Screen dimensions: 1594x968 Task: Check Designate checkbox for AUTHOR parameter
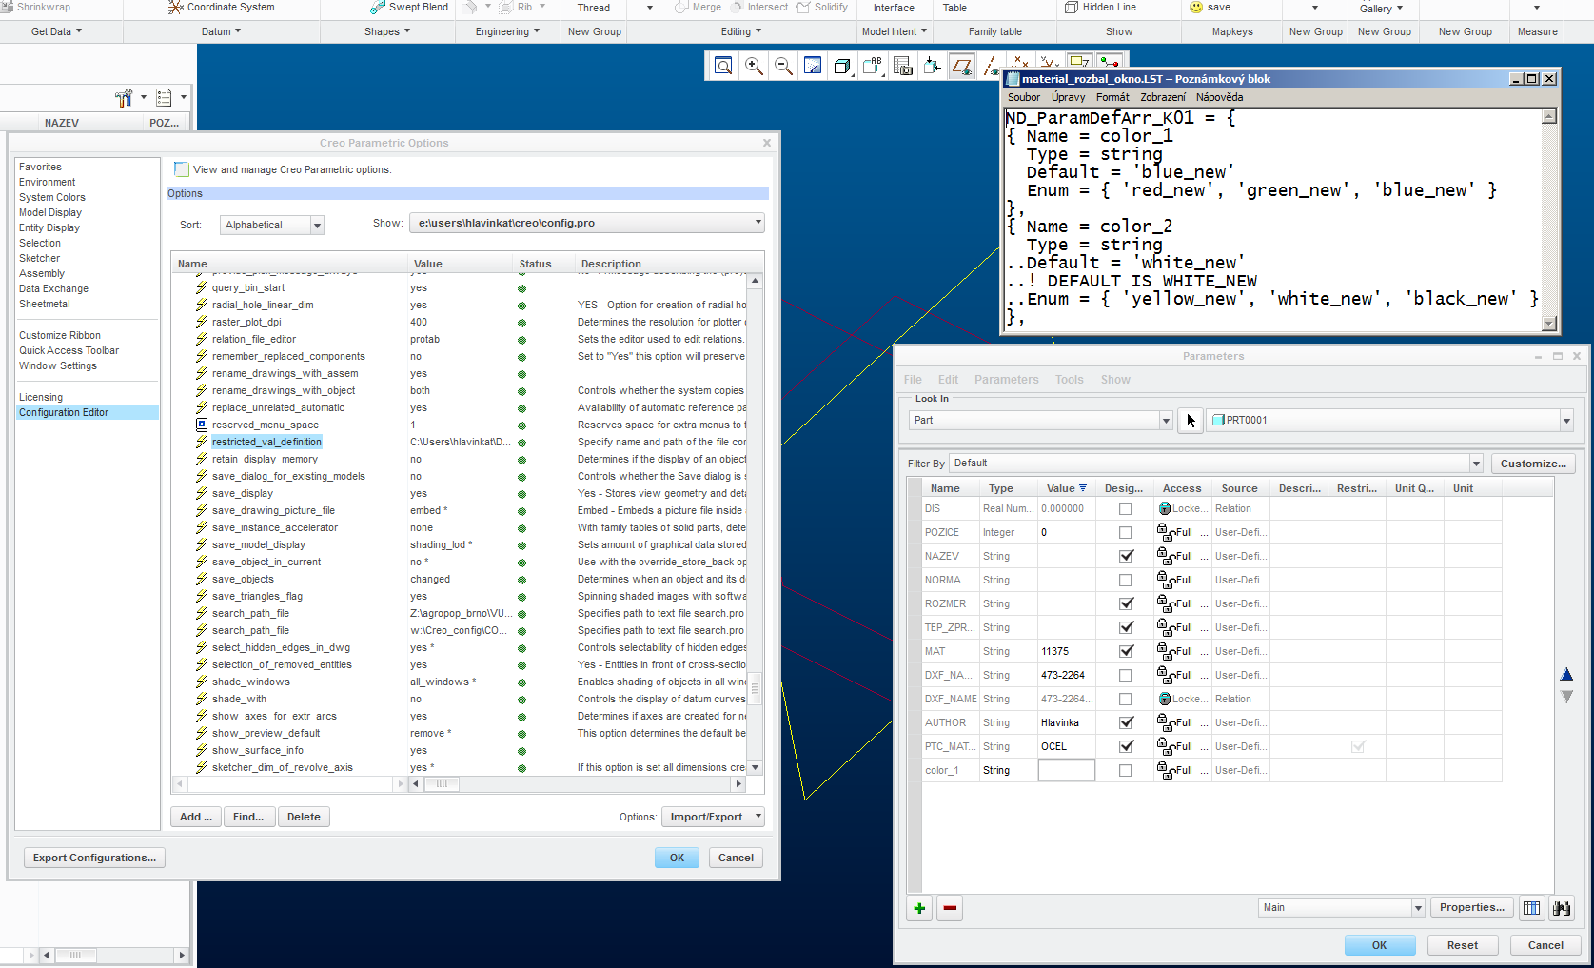1126,723
